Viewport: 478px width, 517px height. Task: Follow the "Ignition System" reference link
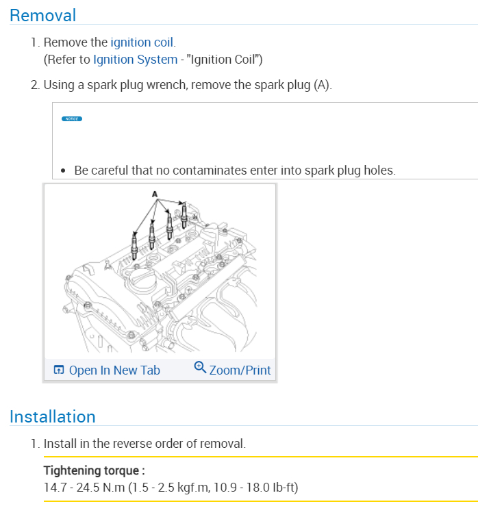[135, 60]
